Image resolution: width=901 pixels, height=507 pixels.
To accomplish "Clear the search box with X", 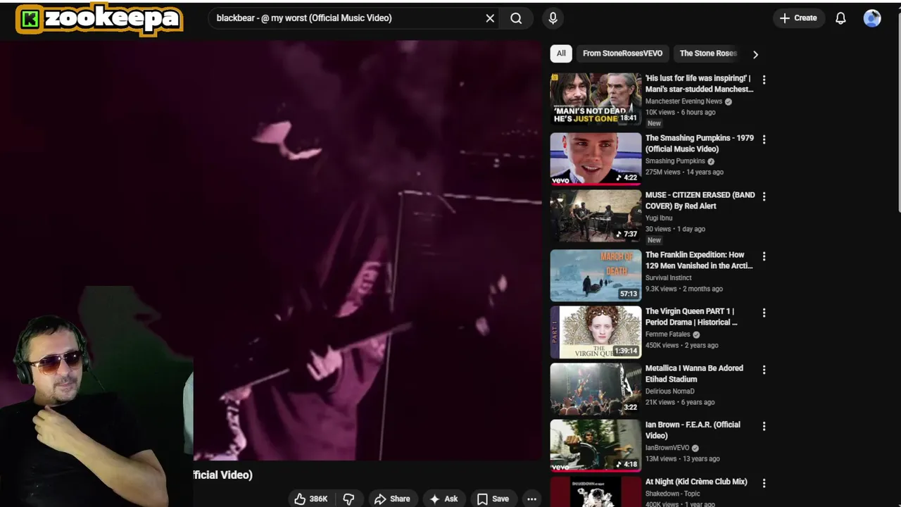I will click(x=490, y=18).
